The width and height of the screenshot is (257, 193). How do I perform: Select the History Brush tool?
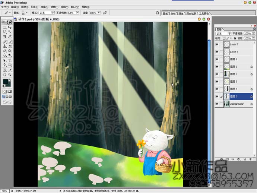coord(10,46)
